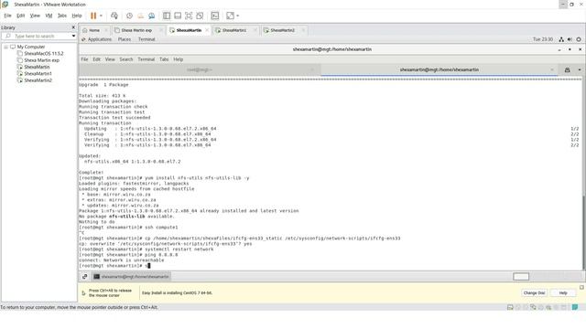This screenshot has height=329, width=586.
Task: Click the hard disk status icon
Action: 510,307
